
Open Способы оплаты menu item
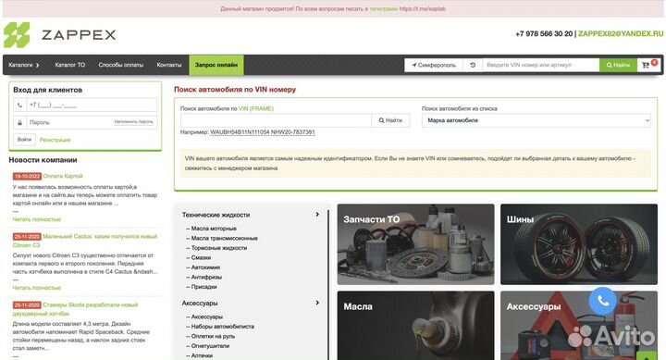[x=120, y=65]
